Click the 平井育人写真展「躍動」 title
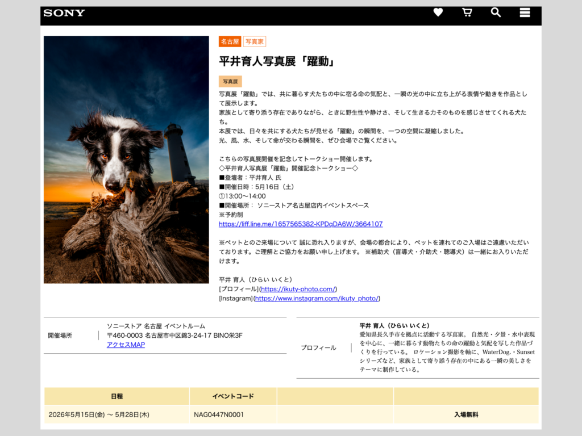The height and width of the screenshot is (436, 582). (277, 61)
